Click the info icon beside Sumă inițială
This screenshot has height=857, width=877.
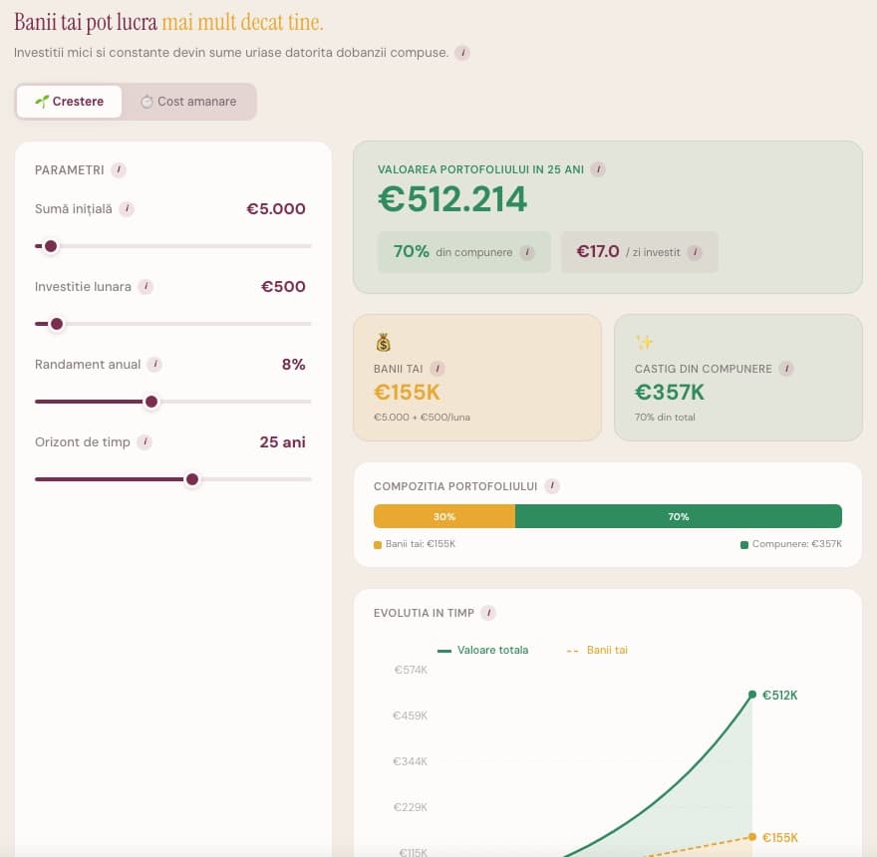(x=127, y=208)
